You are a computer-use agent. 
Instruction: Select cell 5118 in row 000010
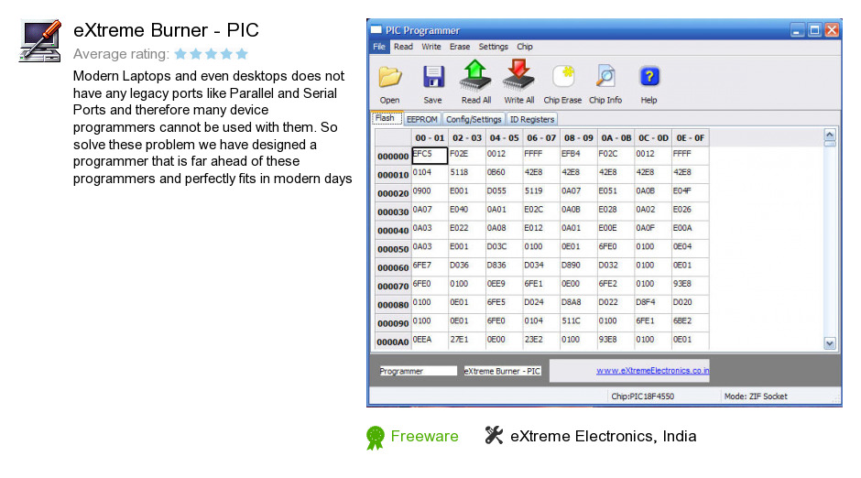[467, 175]
